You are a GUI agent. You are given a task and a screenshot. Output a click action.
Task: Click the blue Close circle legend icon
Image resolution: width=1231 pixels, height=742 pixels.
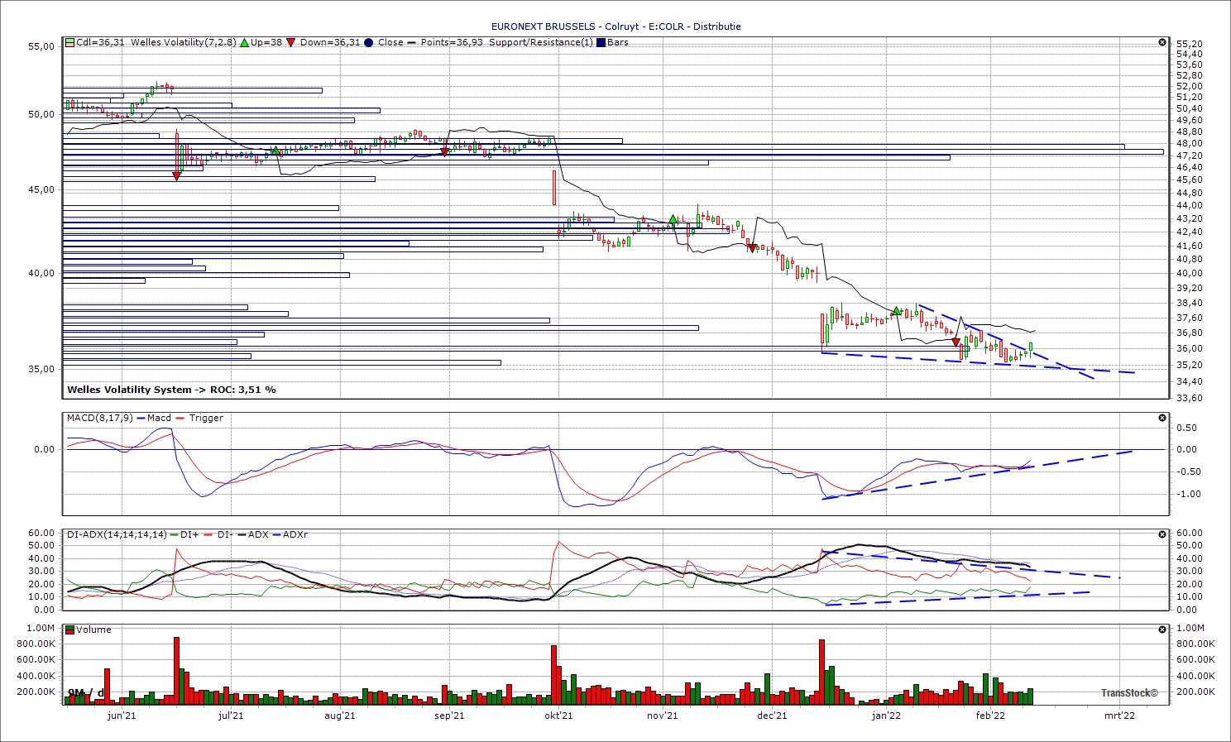369,42
